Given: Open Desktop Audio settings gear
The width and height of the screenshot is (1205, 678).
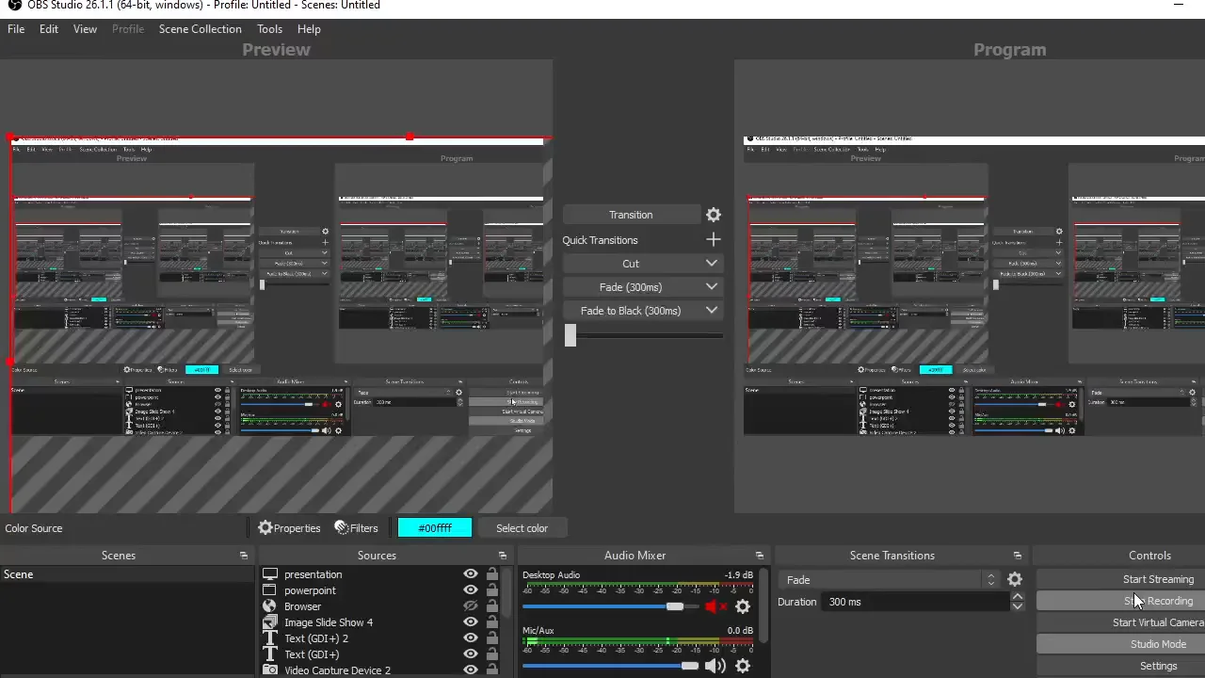Looking at the screenshot, I should (743, 607).
